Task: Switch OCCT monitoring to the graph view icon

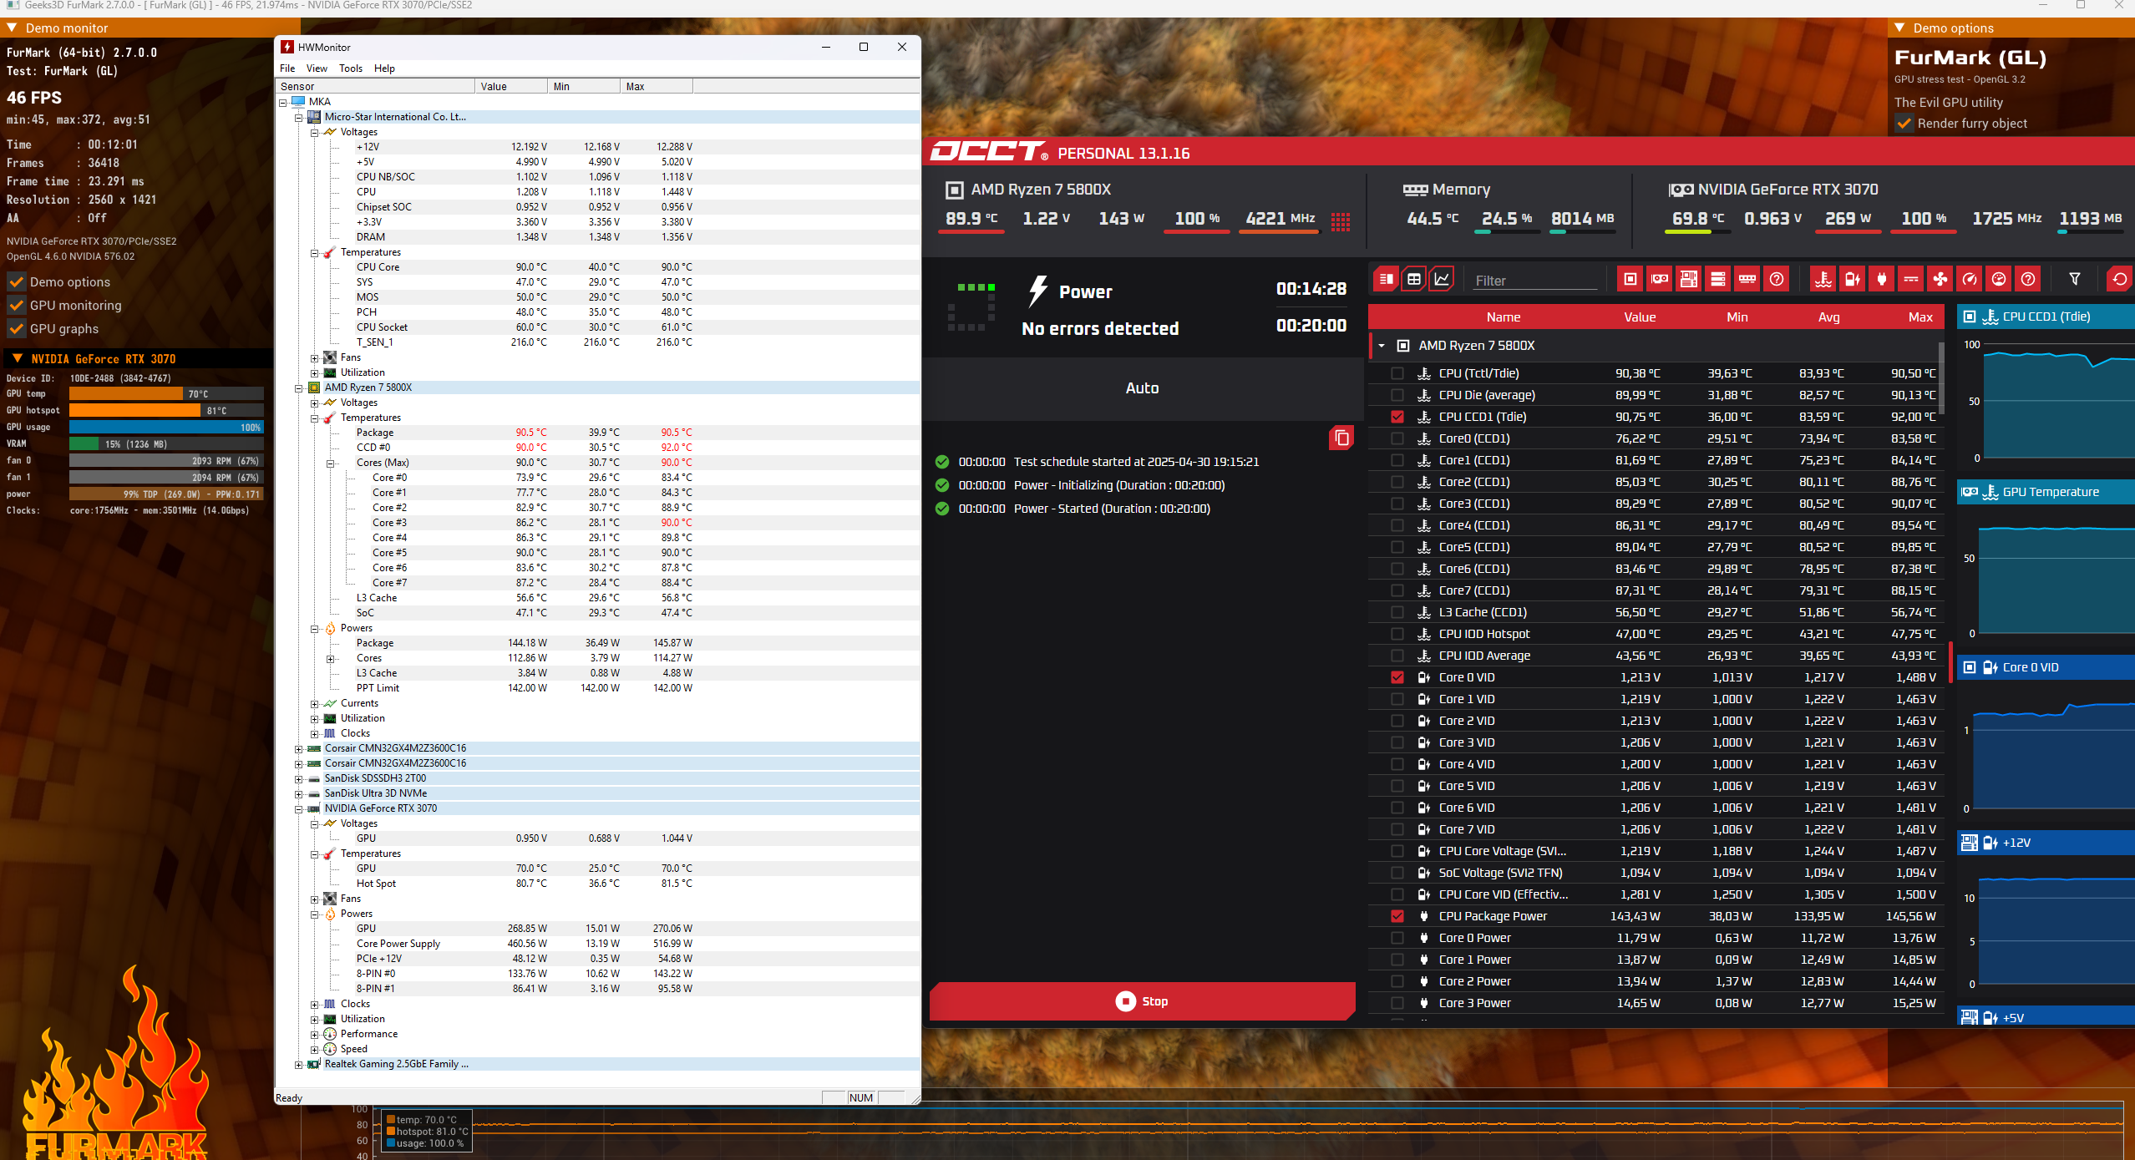Action: pos(1443,279)
